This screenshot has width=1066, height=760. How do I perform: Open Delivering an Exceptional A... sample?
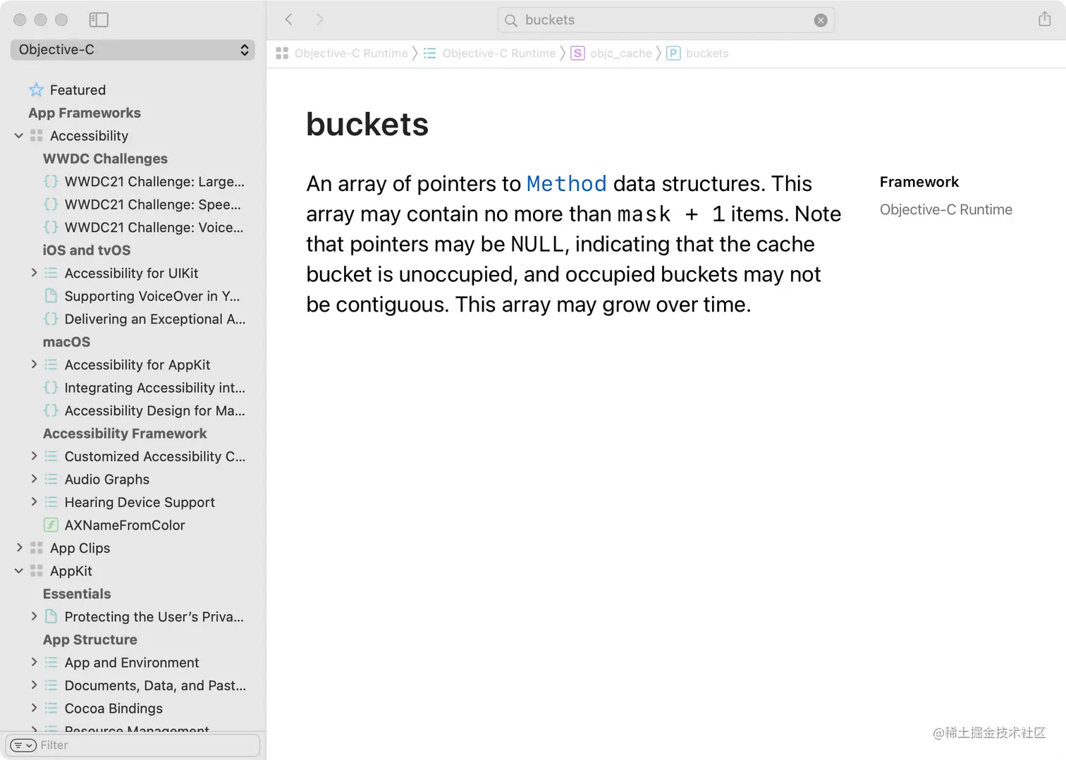(155, 319)
